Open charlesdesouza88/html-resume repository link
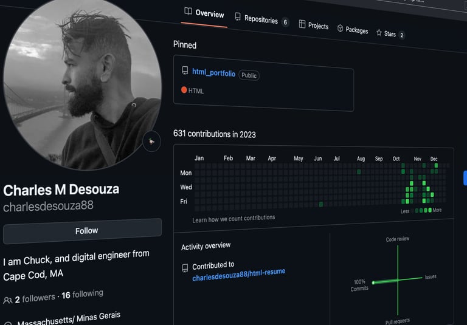467x325 pixels. click(x=238, y=275)
